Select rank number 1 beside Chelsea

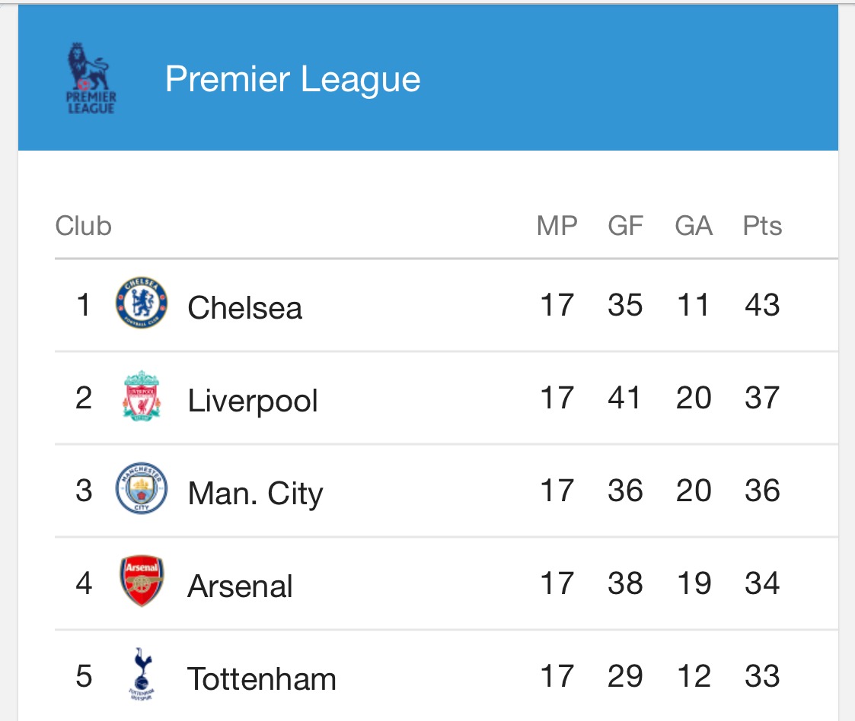coord(84,304)
